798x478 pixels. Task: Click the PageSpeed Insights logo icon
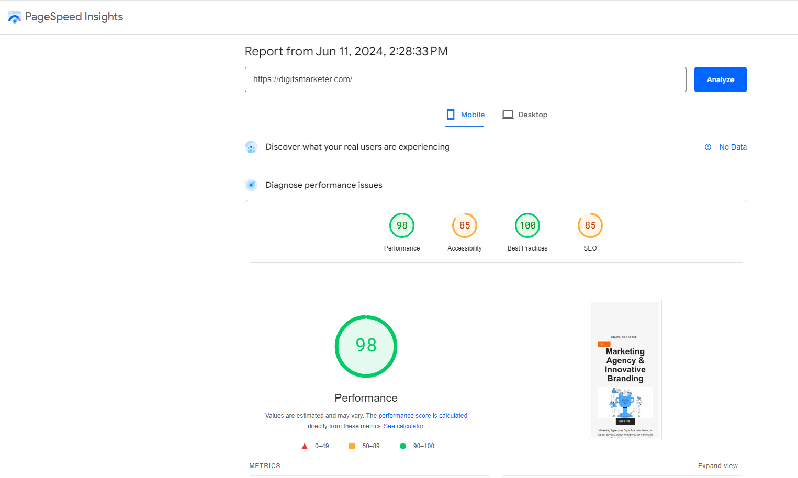click(x=14, y=17)
